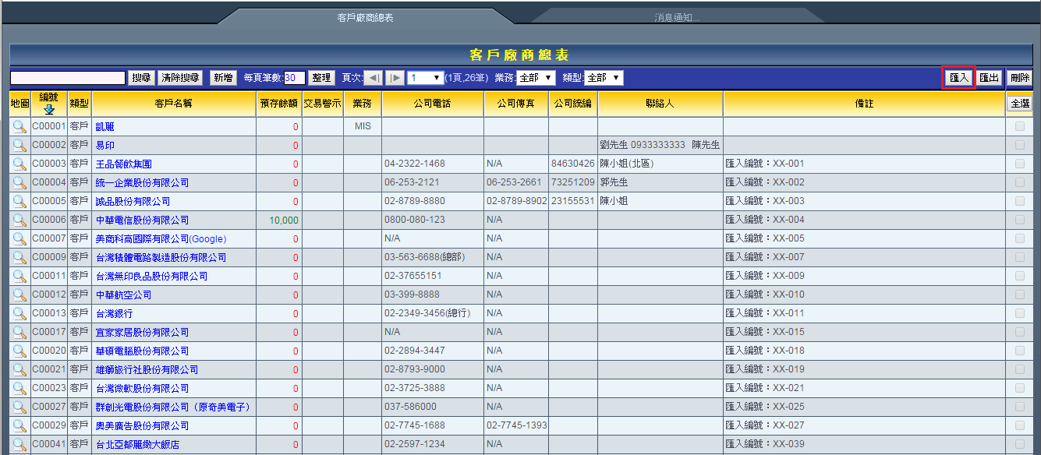Image resolution: width=1041 pixels, height=455 pixels.
Task: Click the magnifier icon for C00041
Action: pos(19,444)
